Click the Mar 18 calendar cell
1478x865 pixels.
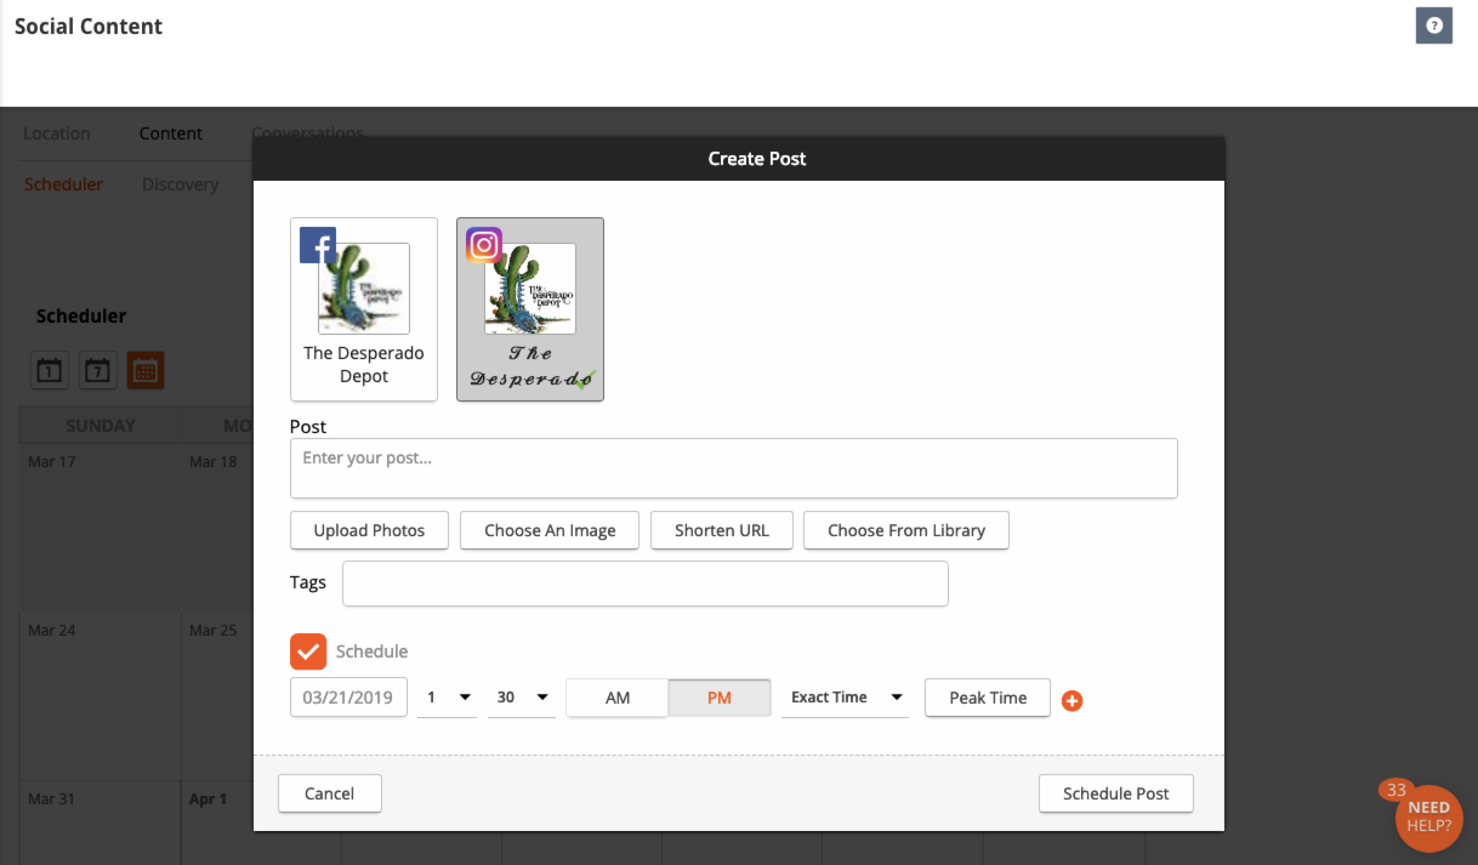click(x=218, y=528)
